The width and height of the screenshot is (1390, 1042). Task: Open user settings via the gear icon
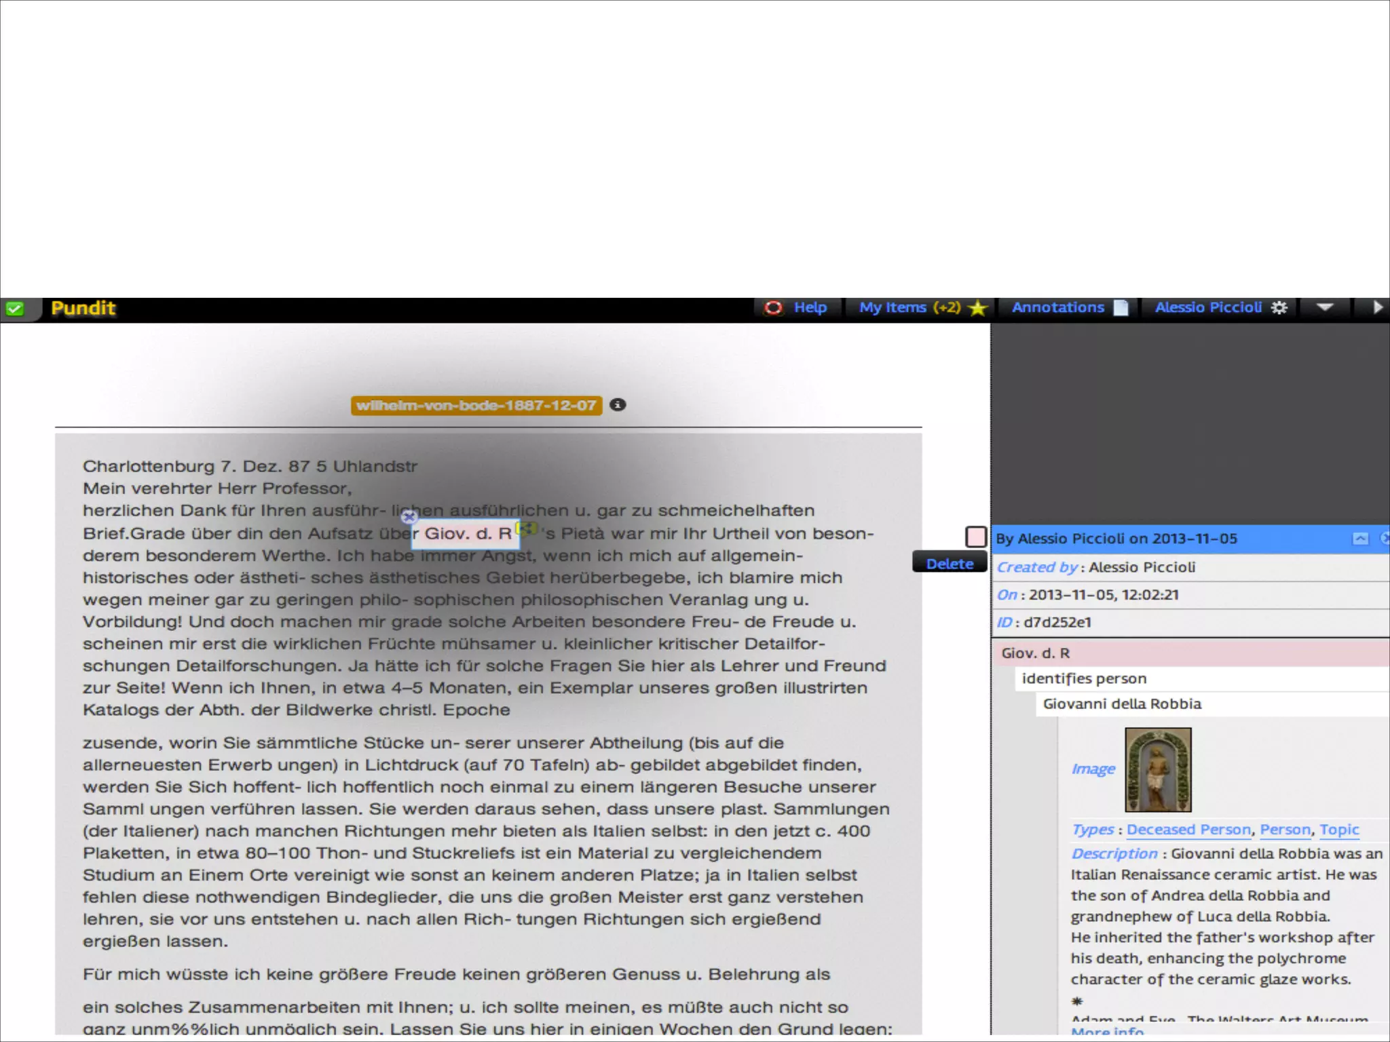[x=1279, y=308]
